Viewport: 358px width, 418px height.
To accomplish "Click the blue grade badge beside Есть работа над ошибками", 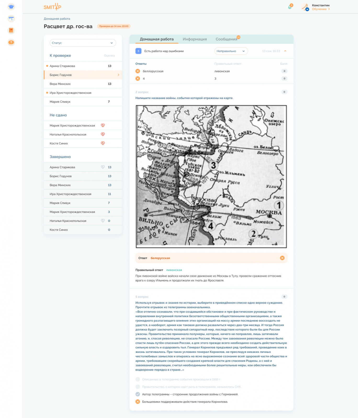I will [x=138, y=51].
